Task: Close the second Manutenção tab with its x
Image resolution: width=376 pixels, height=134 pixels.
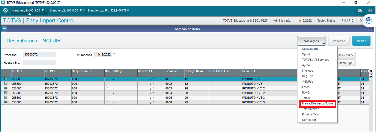Action: point(84,10)
